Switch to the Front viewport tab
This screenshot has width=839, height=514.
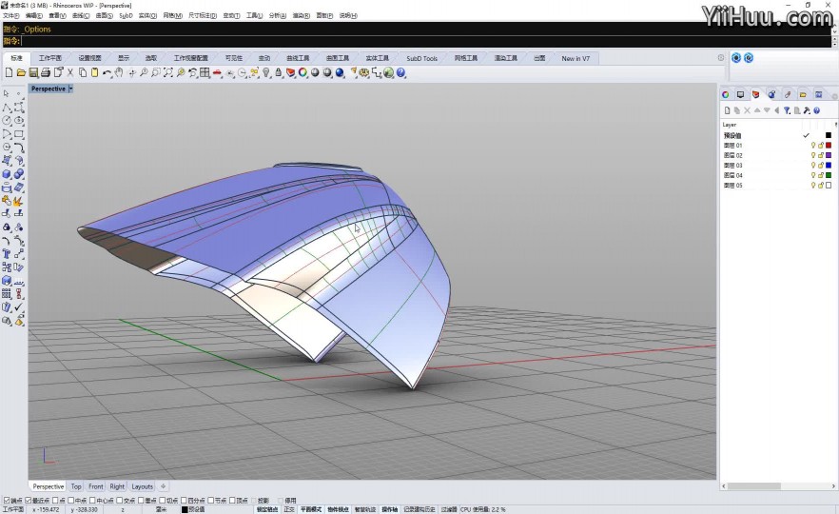coord(96,486)
